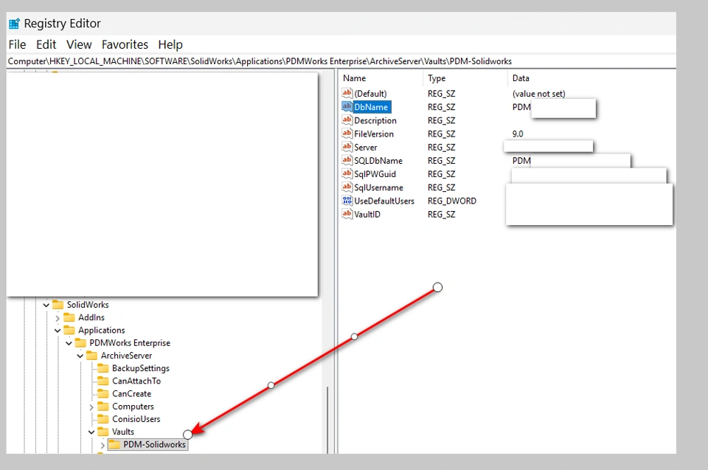The image size is (708, 470).
Task: Click the Name column header
Action: coord(355,78)
